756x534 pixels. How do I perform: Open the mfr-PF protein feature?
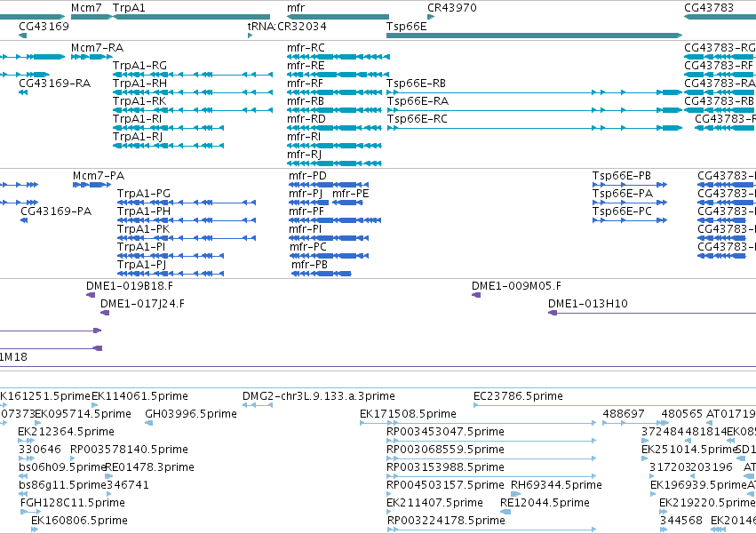point(306,211)
